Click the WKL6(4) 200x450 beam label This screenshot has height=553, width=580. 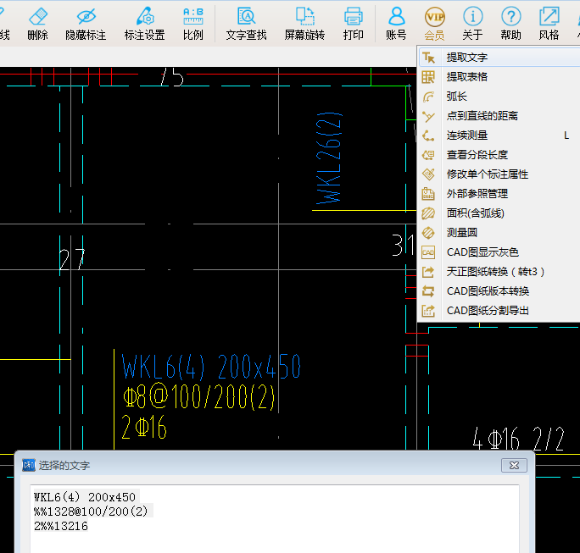tap(211, 367)
